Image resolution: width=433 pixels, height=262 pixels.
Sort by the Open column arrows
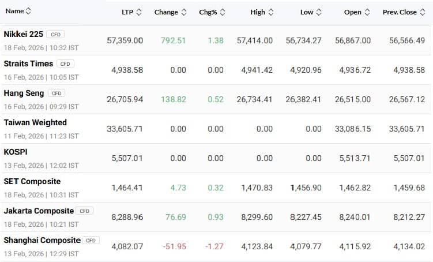point(367,12)
